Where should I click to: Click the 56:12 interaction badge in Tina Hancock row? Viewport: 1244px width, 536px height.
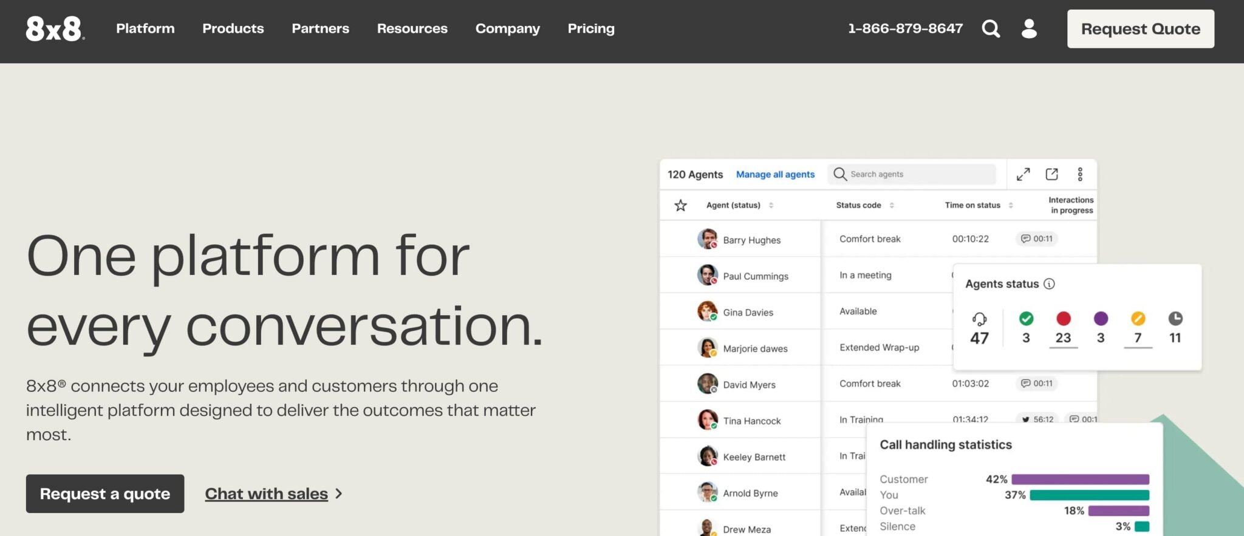(x=1037, y=418)
